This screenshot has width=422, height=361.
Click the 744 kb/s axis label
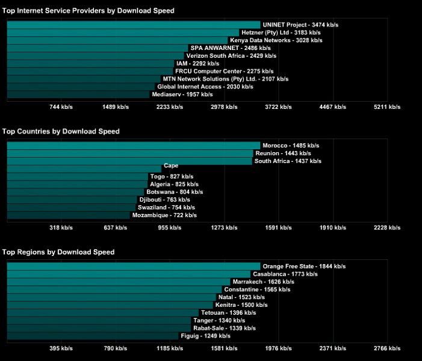coord(61,107)
